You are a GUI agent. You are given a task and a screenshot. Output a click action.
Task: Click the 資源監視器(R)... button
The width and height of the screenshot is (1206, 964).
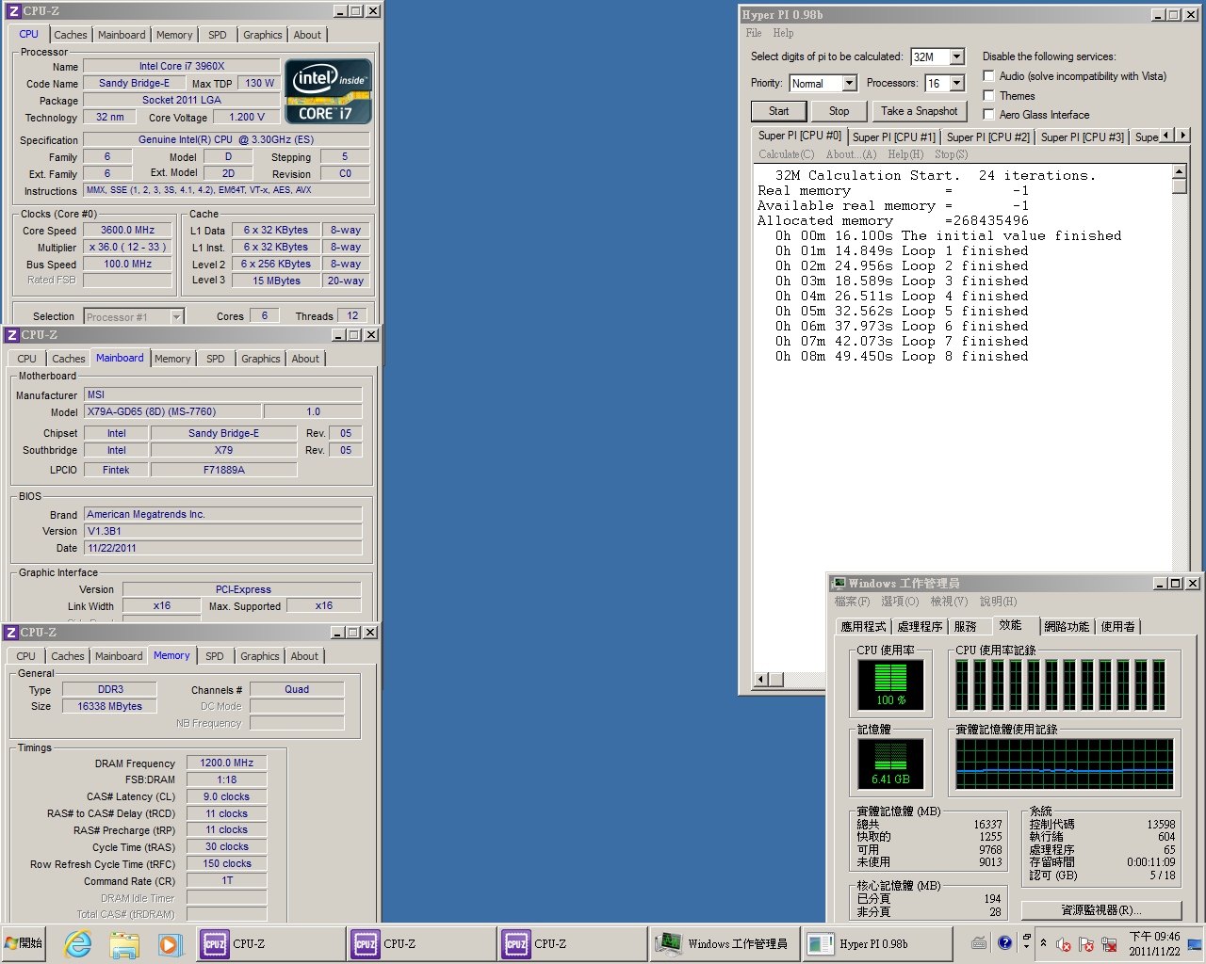click(x=1101, y=910)
